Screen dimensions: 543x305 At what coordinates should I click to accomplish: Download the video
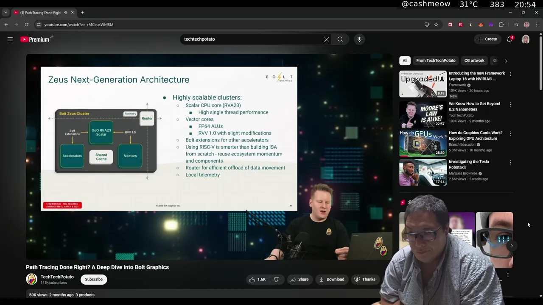331,279
